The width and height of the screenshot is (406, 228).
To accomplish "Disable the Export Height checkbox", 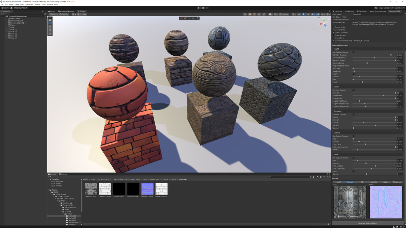I will point(334,27).
